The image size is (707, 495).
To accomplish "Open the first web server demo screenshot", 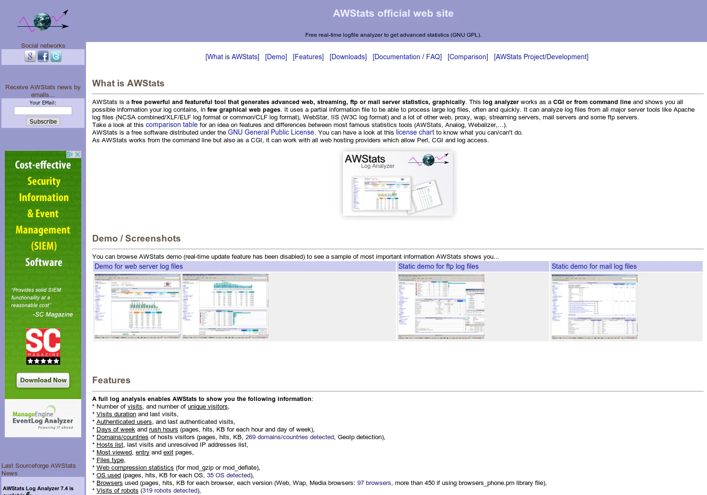I will point(138,306).
